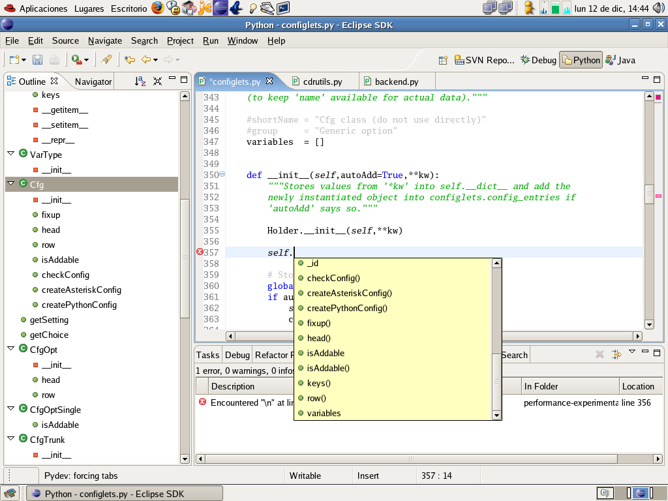Select the Python perspective button
Viewport: 668px width, 501px height.
[x=581, y=60]
